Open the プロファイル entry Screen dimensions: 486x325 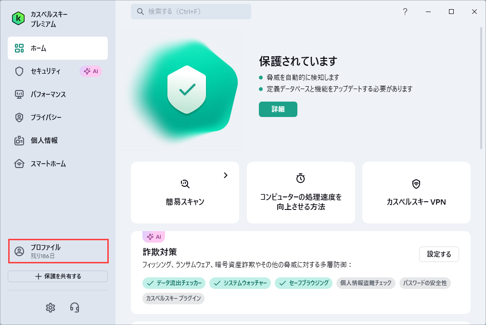[58, 251]
